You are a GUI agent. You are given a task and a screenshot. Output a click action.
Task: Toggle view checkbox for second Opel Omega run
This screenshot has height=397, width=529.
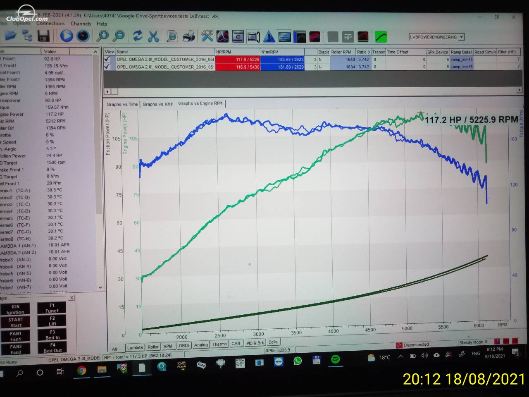[108, 67]
